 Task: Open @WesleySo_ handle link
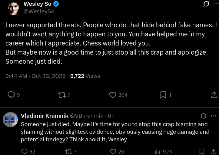40,12
